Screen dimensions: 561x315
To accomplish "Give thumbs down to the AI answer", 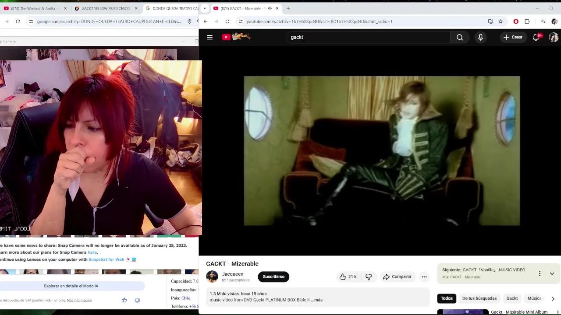I will pyautogui.click(x=137, y=300).
